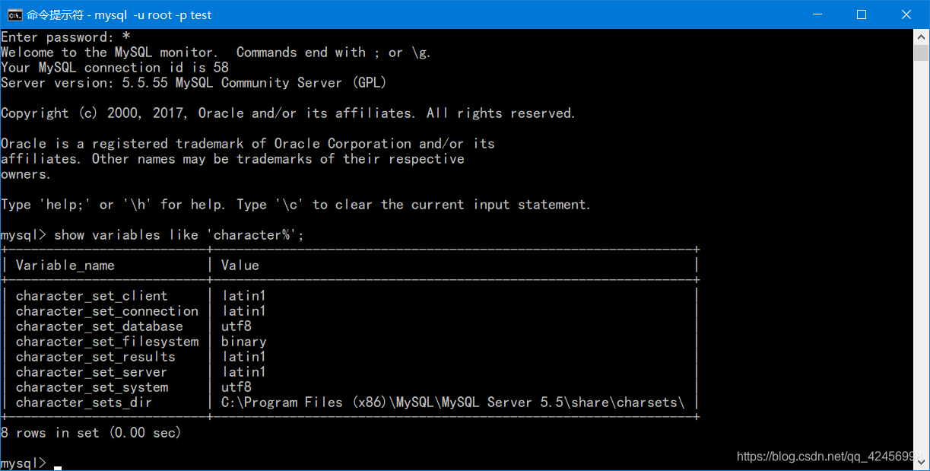930x471 pixels.
Task: Click the Oracle copyright line
Action: click(x=288, y=113)
